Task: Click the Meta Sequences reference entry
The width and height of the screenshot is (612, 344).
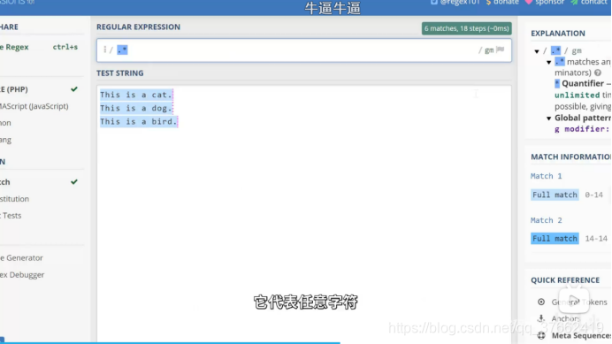Action: [x=581, y=335]
